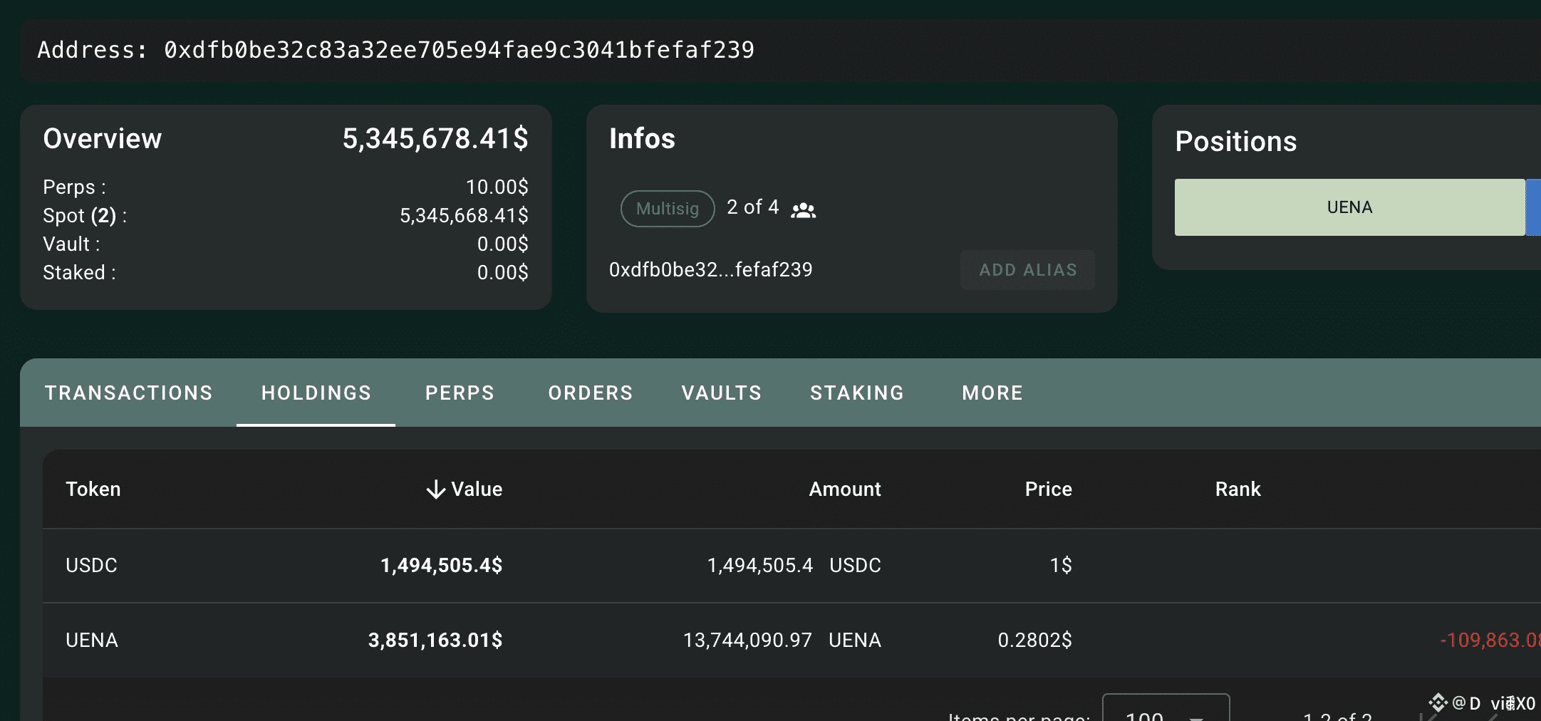Click the Spot (2) overview row label

(x=85, y=216)
